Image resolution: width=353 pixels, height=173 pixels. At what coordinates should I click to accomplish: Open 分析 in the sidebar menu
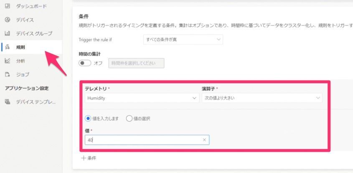(x=20, y=61)
